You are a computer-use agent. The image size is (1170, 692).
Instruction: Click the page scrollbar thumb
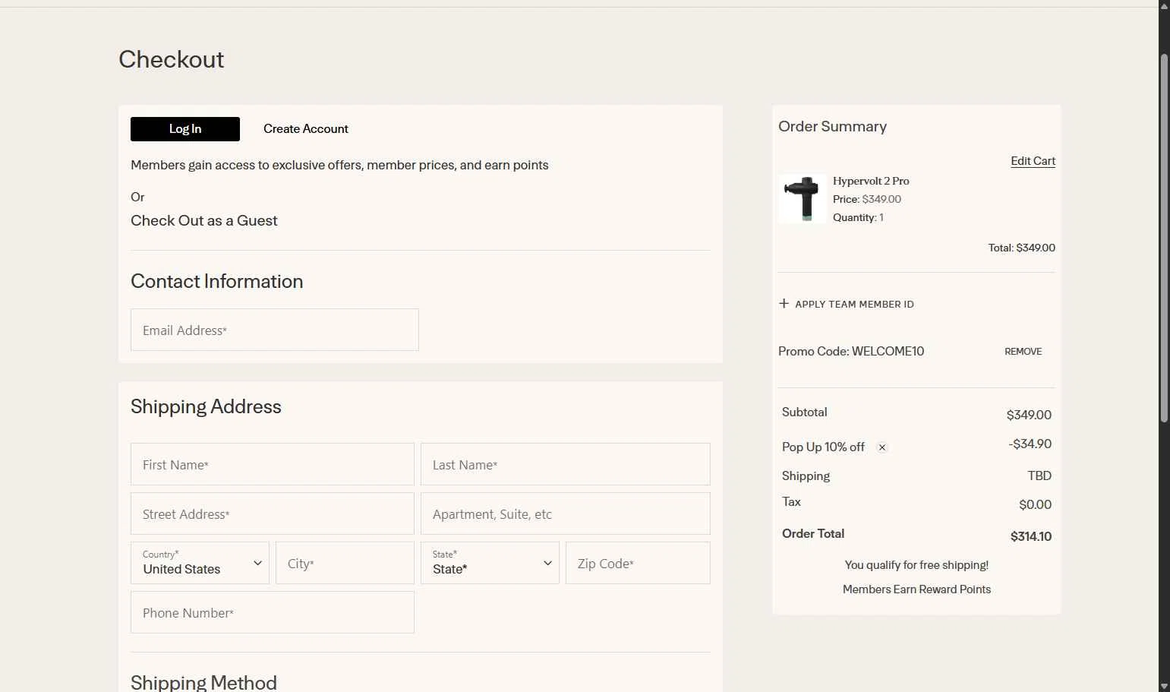tap(1165, 238)
